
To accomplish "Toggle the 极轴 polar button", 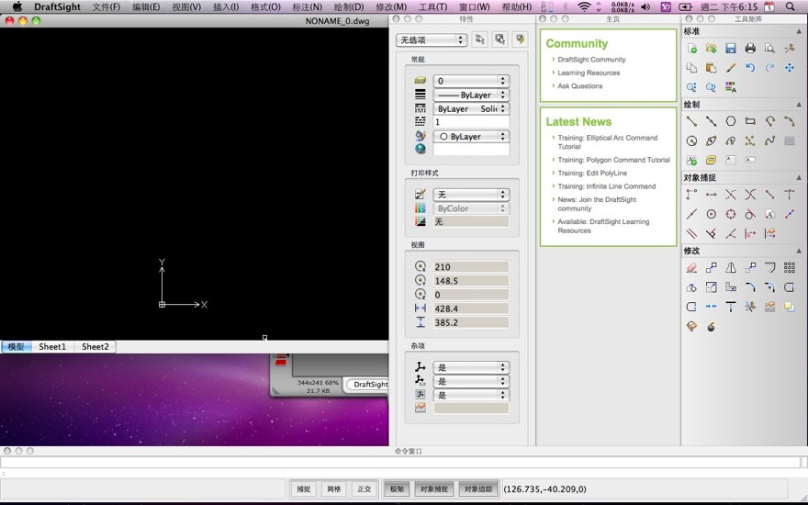I will (397, 489).
